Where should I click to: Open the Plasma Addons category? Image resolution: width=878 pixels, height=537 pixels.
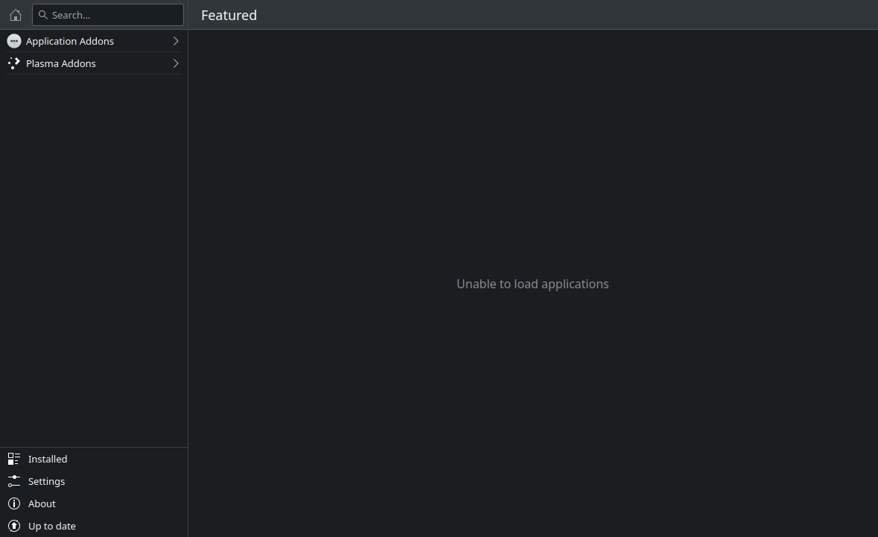pyautogui.click(x=94, y=63)
